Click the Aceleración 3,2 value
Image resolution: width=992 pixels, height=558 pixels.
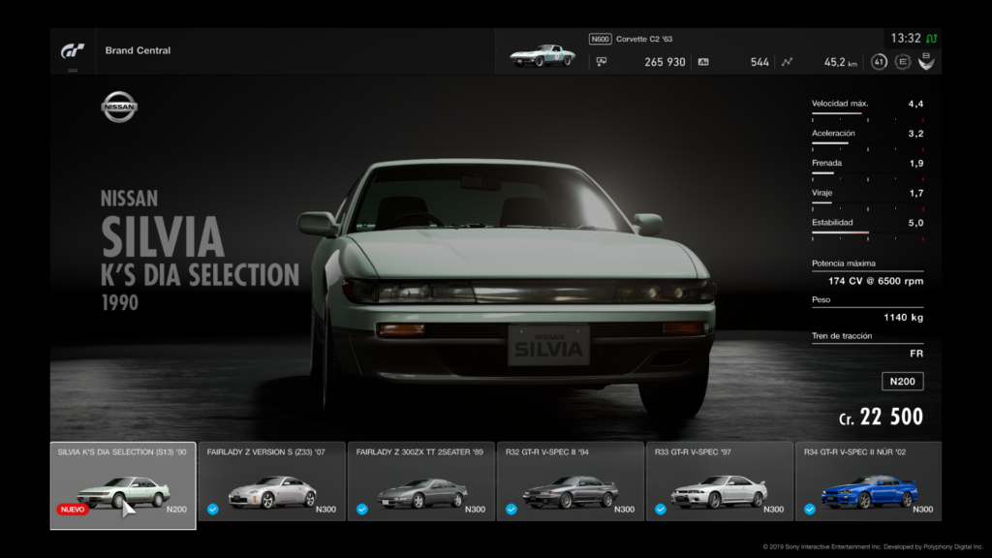coord(915,134)
